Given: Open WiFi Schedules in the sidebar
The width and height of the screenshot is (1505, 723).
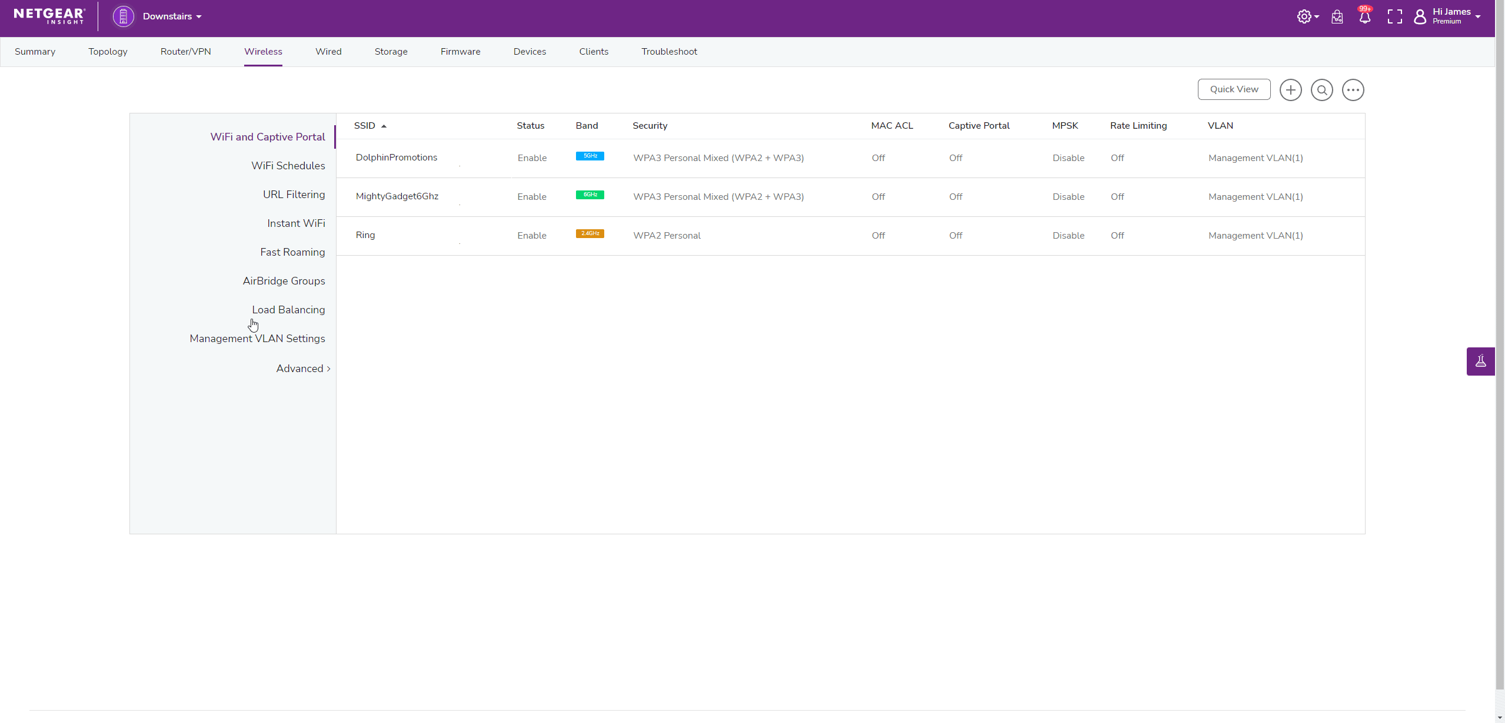Looking at the screenshot, I should pos(288,166).
